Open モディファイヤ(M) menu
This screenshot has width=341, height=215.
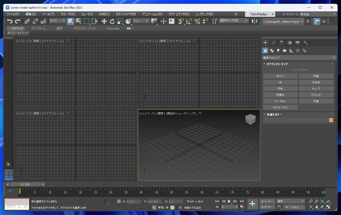pos(126,14)
